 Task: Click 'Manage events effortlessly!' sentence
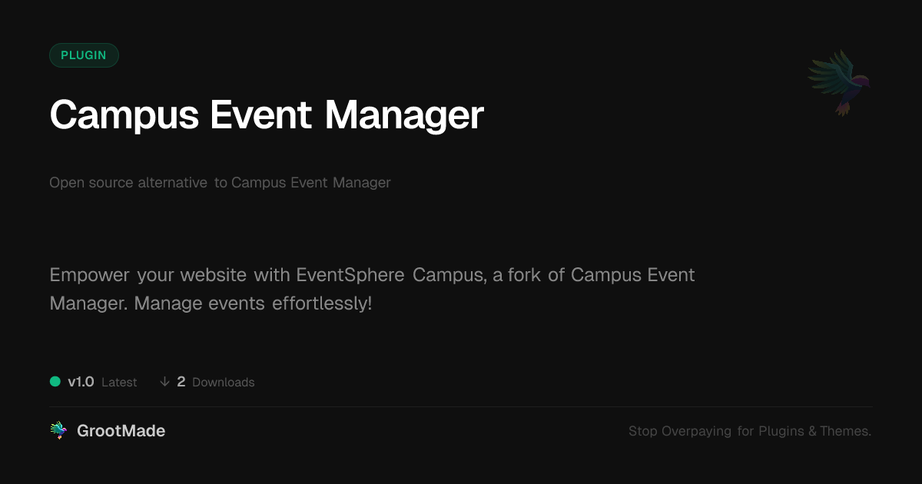[253, 303]
